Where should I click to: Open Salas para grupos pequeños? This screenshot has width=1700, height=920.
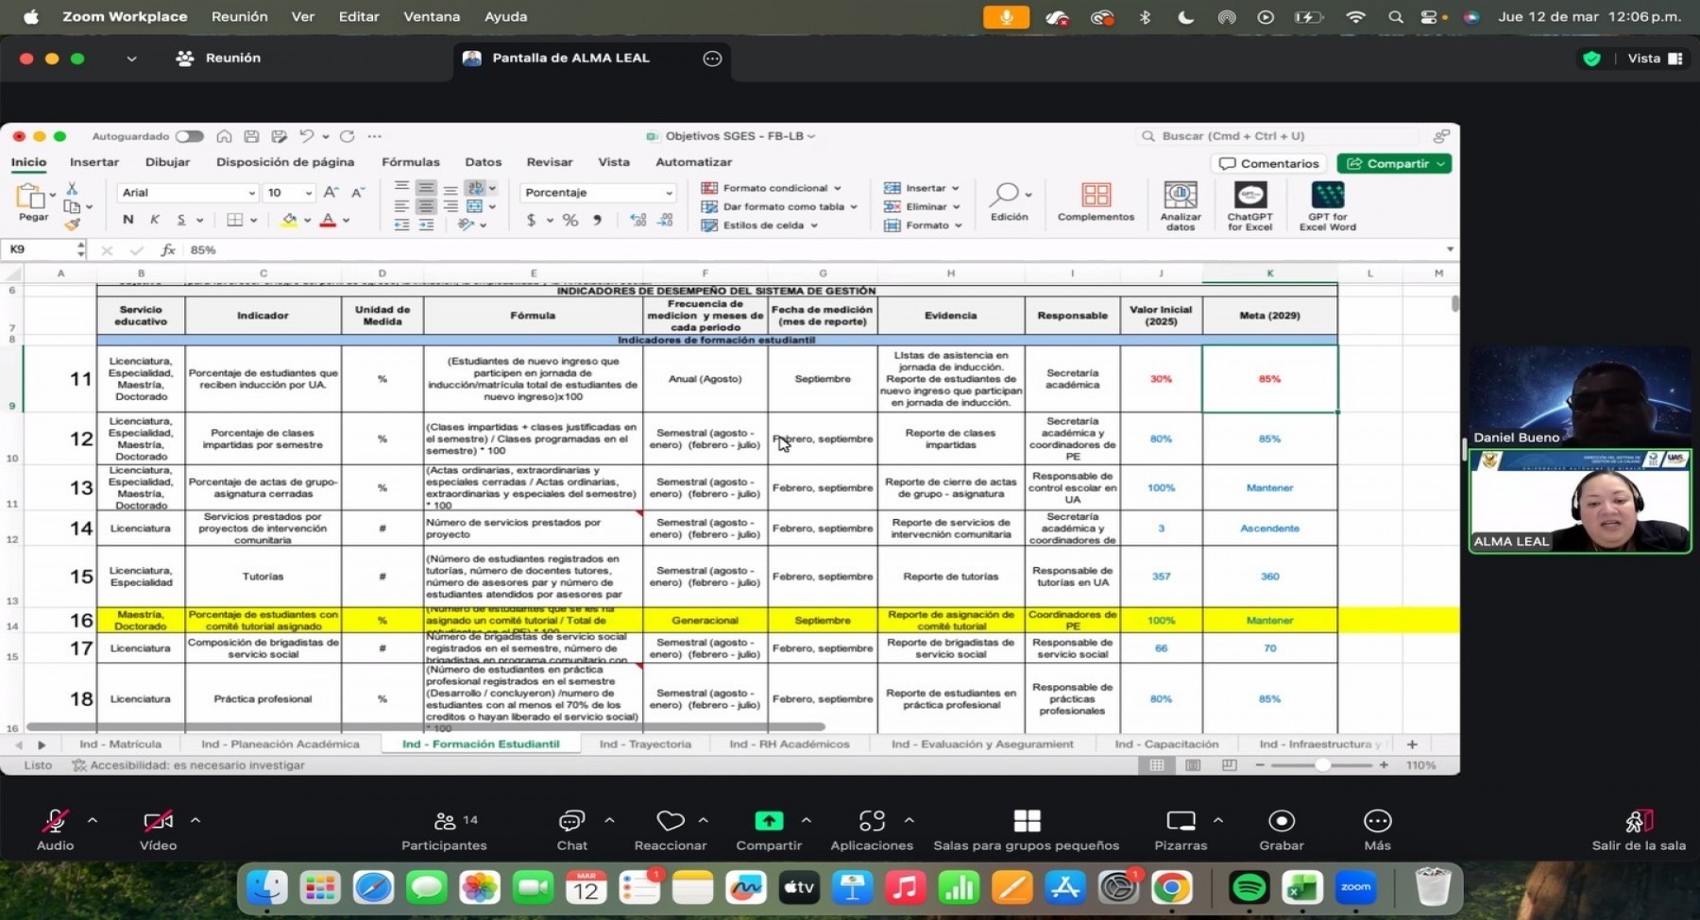point(1027,822)
